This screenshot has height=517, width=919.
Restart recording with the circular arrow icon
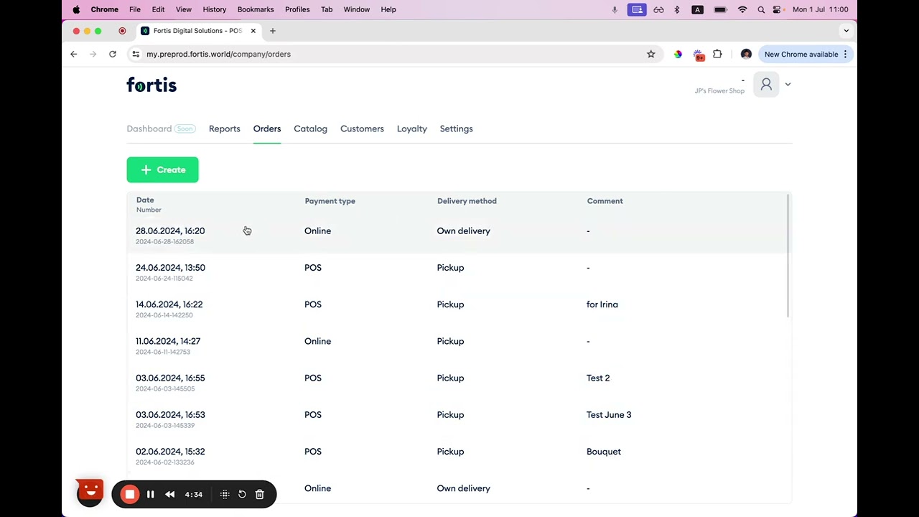coord(242,494)
